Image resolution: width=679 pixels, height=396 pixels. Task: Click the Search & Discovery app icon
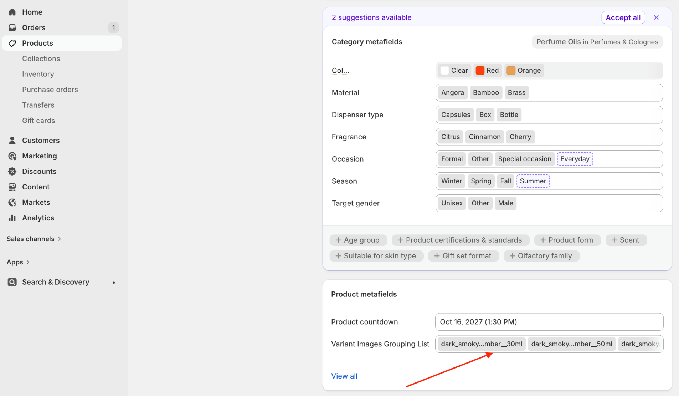(12, 282)
